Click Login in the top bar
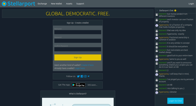196x106 pixels. click(191, 4)
